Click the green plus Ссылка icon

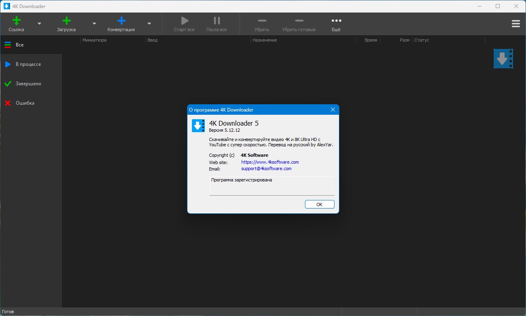[17, 21]
